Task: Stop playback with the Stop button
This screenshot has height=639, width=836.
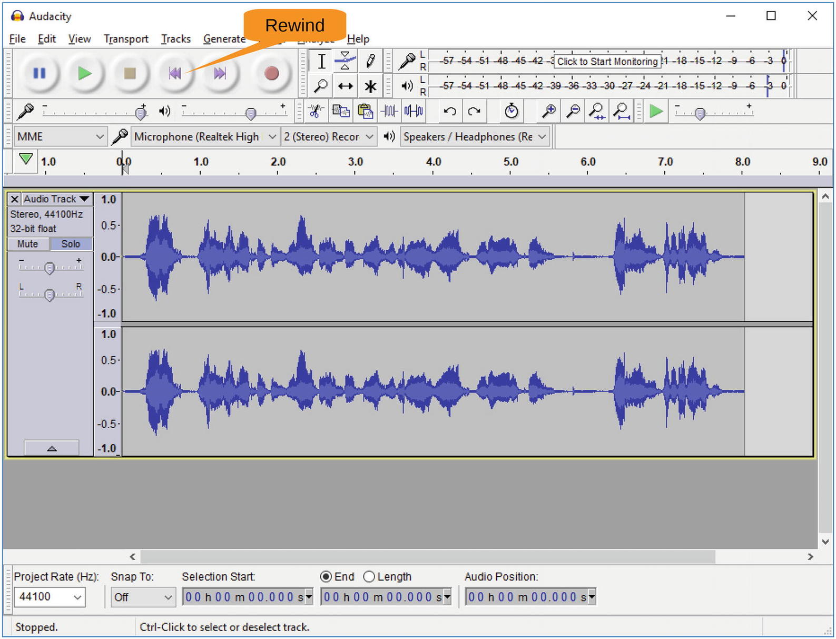Action: click(130, 73)
